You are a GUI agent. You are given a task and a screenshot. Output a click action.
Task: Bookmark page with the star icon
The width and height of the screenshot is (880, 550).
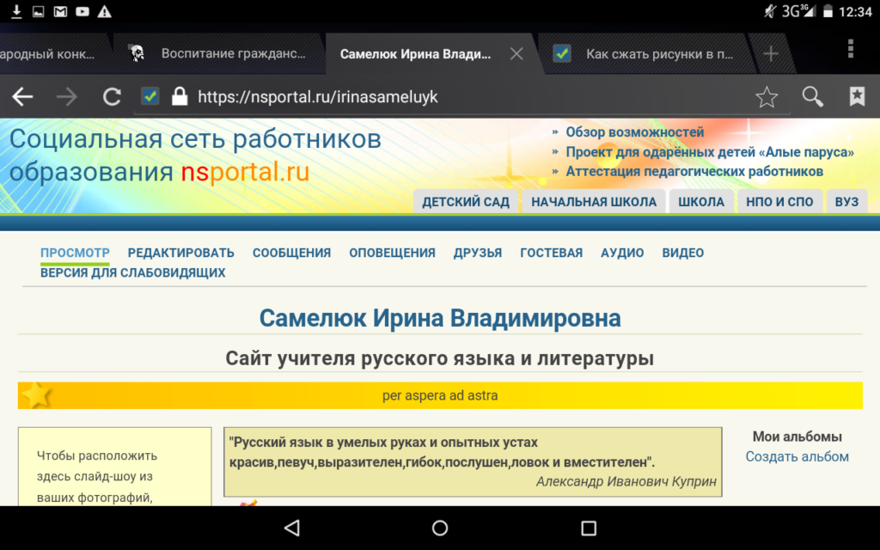point(767,97)
